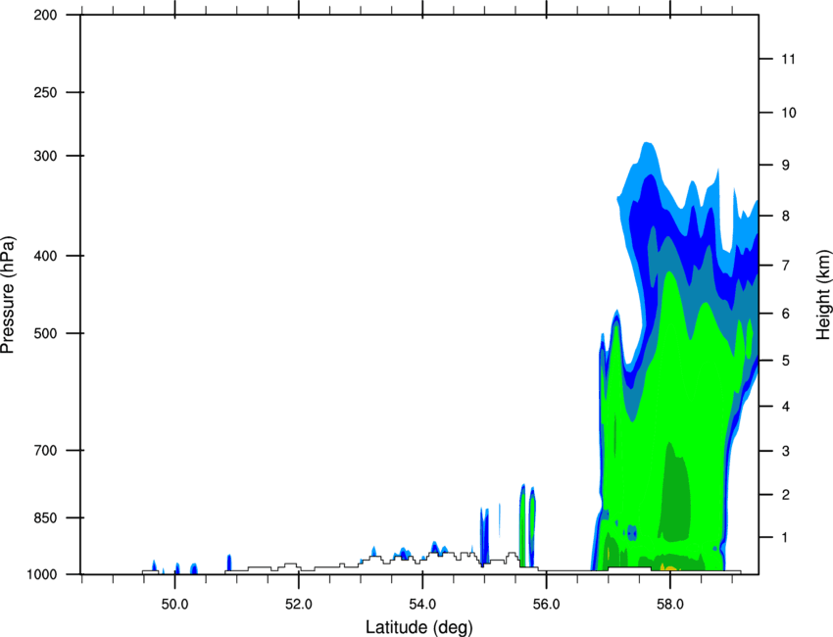Click the 2 km height label
This screenshot has height=637, width=833.
tap(786, 495)
